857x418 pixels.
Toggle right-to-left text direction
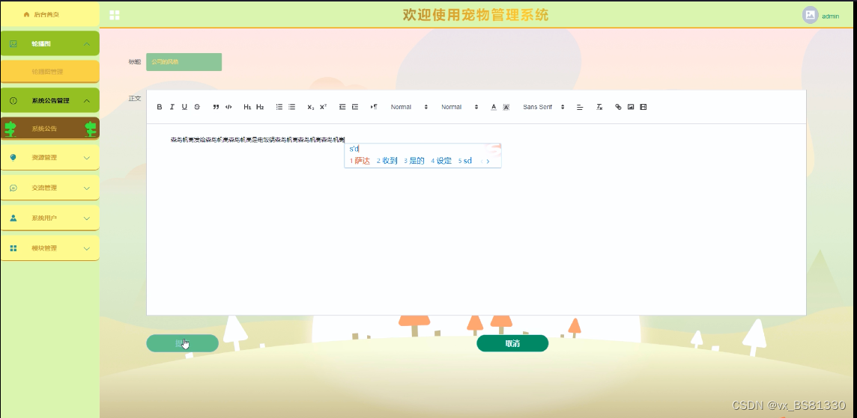click(x=374, y=107)
